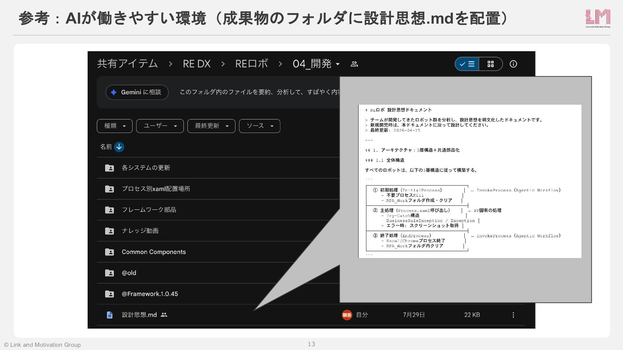Click the Gemini prompt text このフォルダ内のファイルを要約
Viewport: 623px width, 350px height.
point(259,92)
